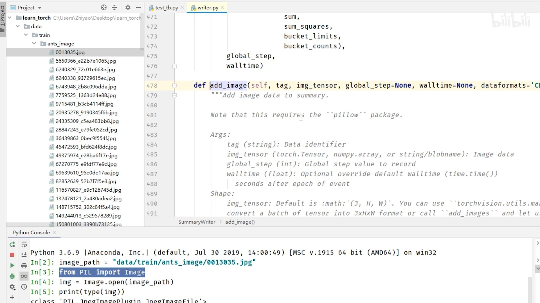Fold add_image method at line 478
Screen dimensions: 540x303
tap(174, 86)
